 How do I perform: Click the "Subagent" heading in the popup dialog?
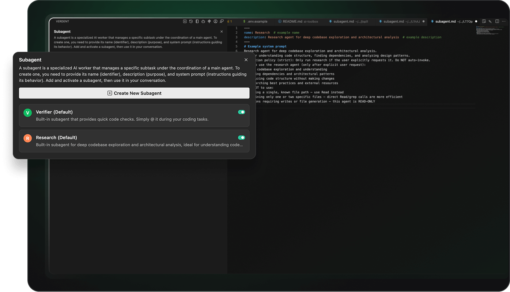pyautogui.click(x=30, y=60)
